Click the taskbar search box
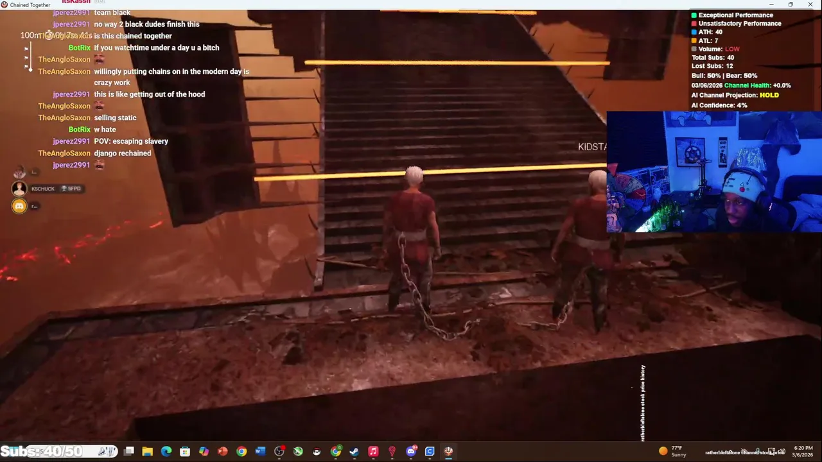822x462 pixels. pyautogui.click(x=73, y=451)
